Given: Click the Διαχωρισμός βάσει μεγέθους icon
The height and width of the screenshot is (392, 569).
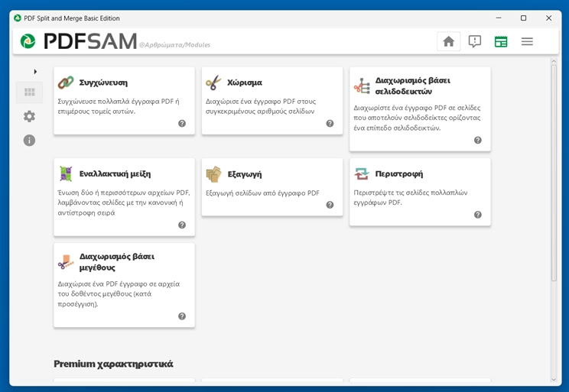Looking at the screenshot, I should (66, 262).
